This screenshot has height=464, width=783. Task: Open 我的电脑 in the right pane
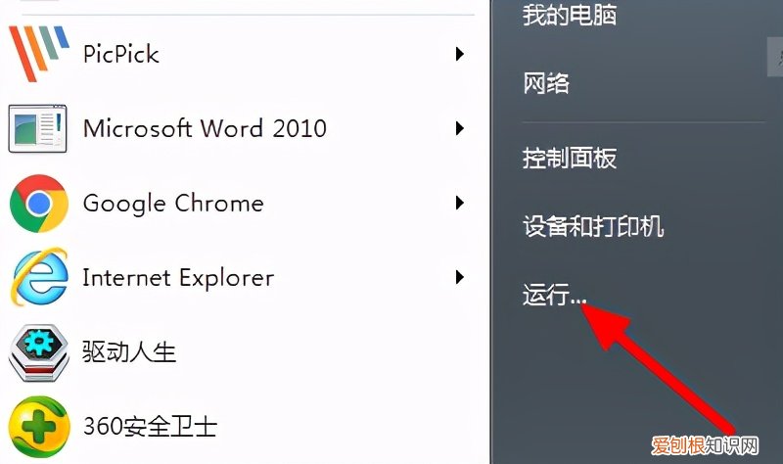(570, 15)
